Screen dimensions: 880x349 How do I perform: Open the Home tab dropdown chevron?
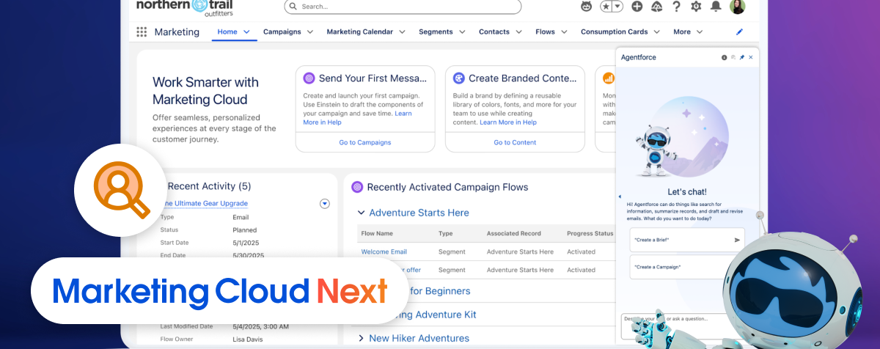(x=246, y=32)
